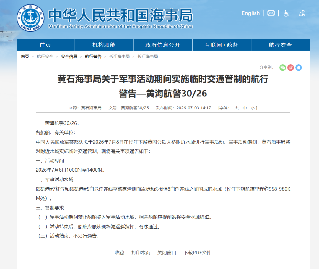Share the notice via QQ icon
Image resolution: width=319 pixels, height=269 pixels.
pyautogui.click(x=298, y=67)
